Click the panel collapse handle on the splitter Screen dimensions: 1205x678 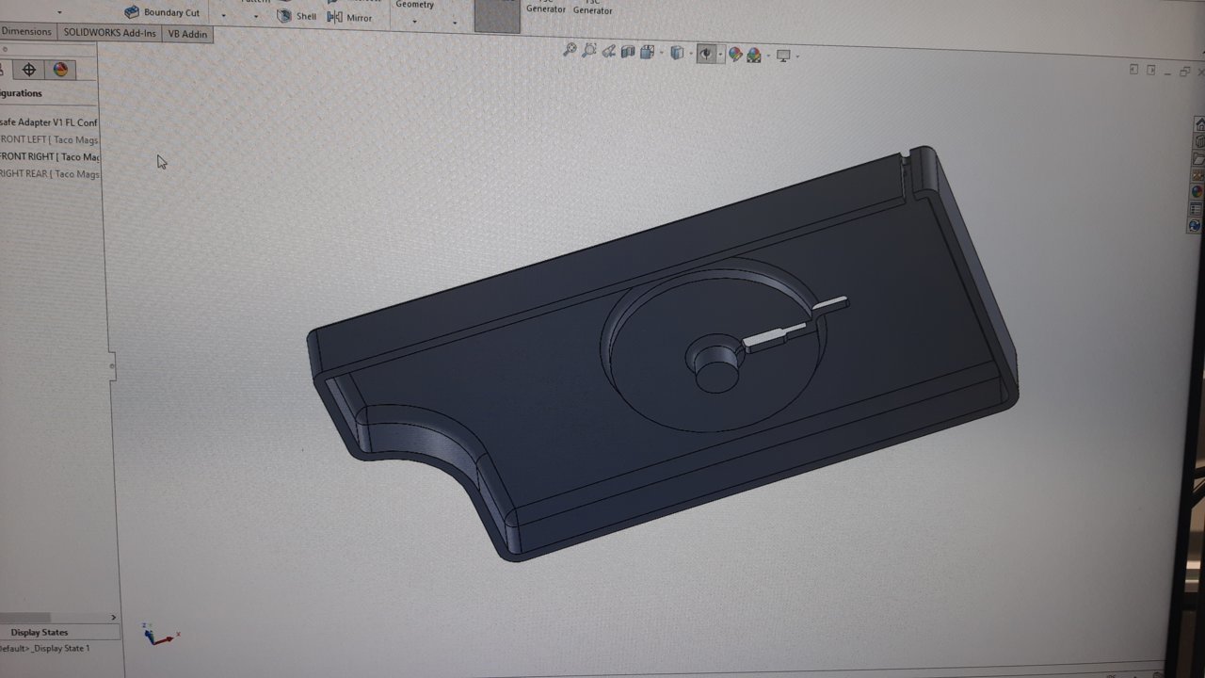coord(112,366)
